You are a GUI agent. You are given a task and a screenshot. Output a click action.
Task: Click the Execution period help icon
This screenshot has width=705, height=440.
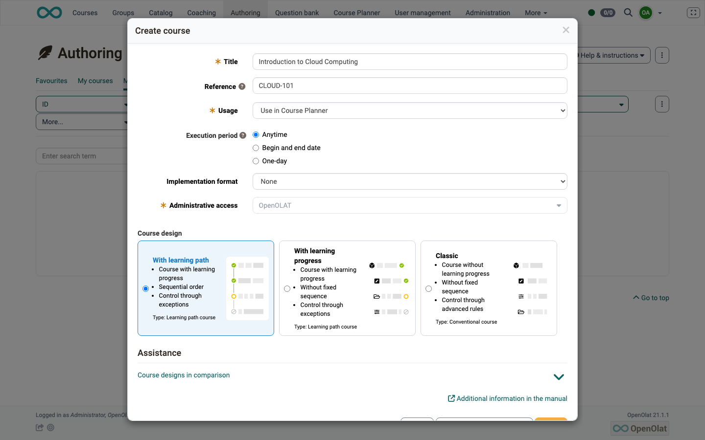[243, 135]
